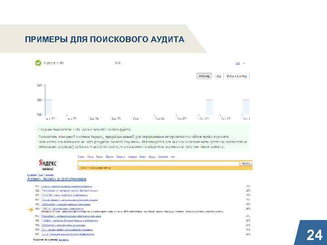The width and height of the screenshot is (327, 245).
Task: Click the ТИЦ value 550 at the top
Action: click(118, 63)
